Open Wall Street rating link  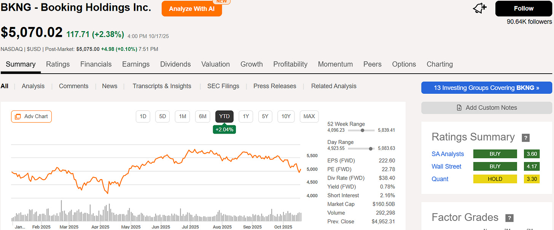coord(446,167)
